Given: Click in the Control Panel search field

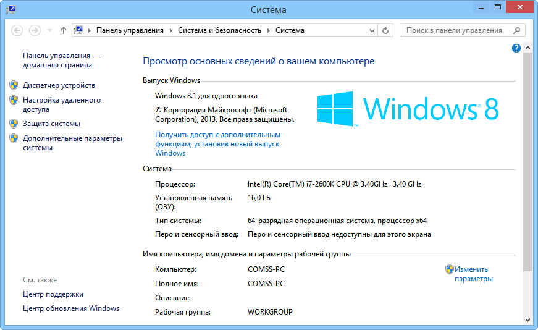Looking at the screenshot, I should pyautogui.click(x=457, y=30).
